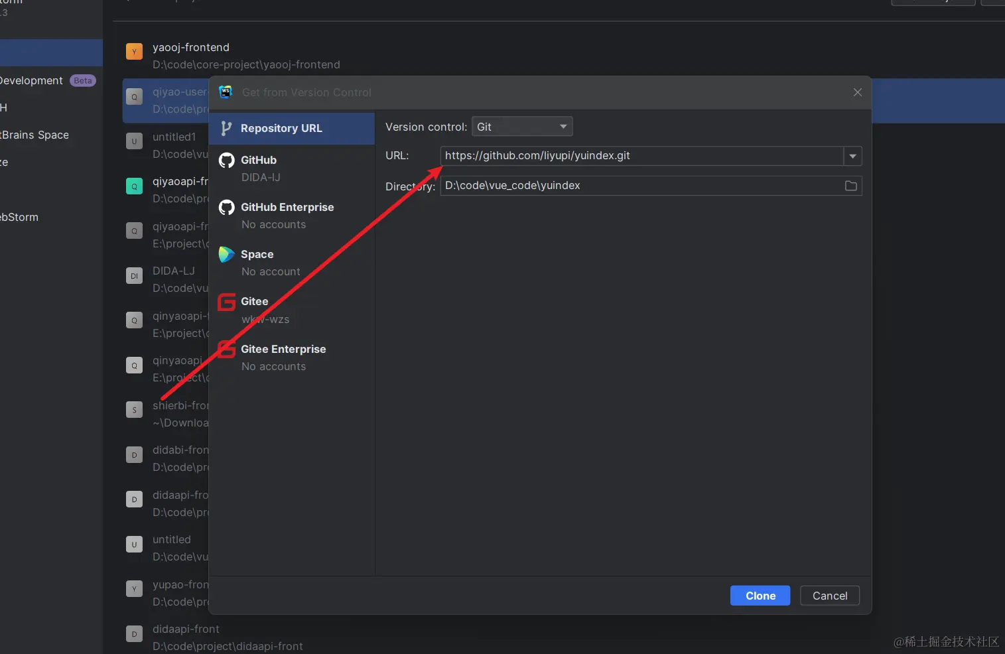Viewport: 1005px width, 654px height.
Task: Click the WebStorm icon in dialog title
Action: click(226, 92)
